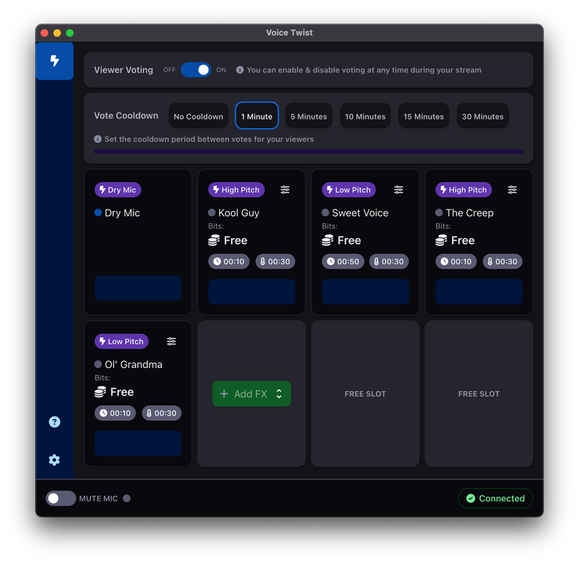Click Ol' Grandma's Low Pitch tag
The image size is (579, 564).
click(x=122, y=341)
